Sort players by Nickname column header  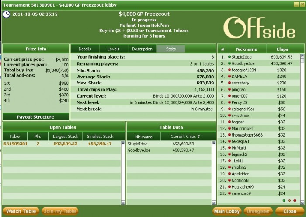(247, 49)
